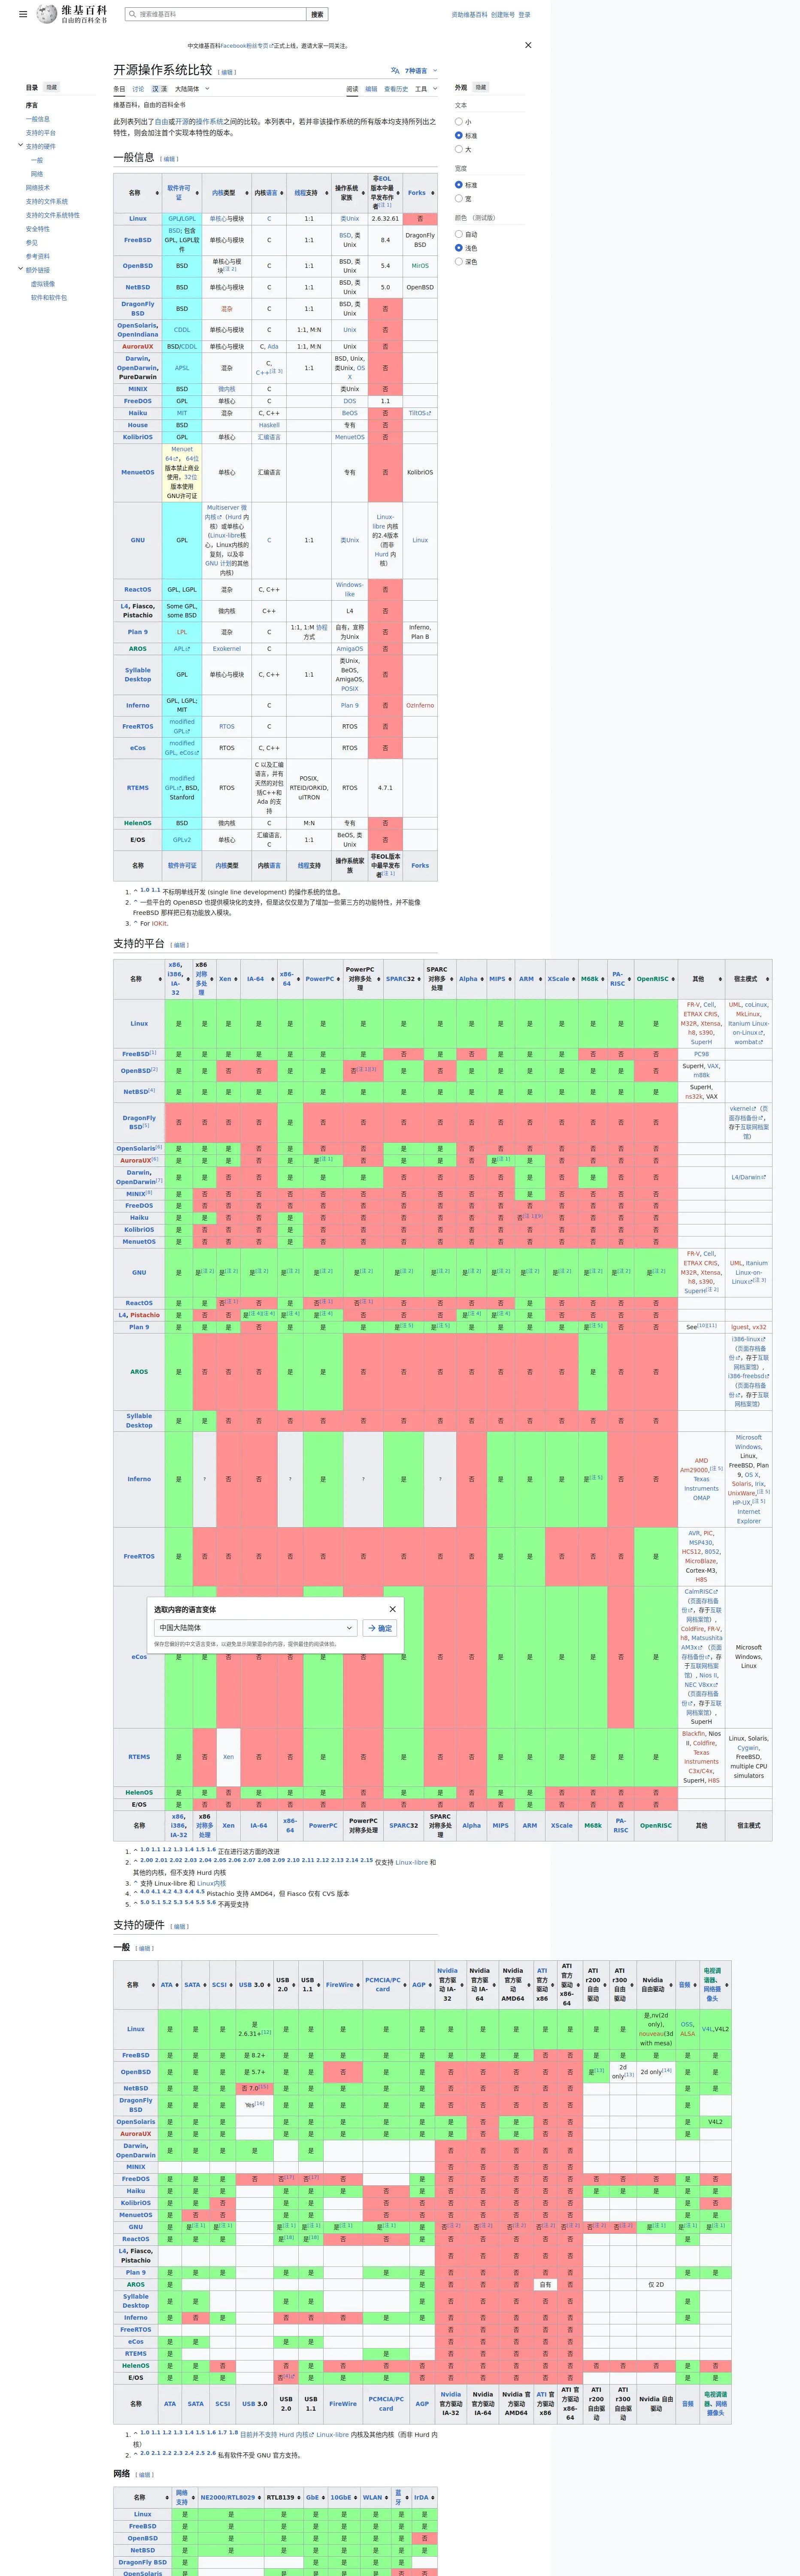Sort the hardware table by FireWire column
Image resolution: width=800 pixels, height=2576 pixels.
[x=342, y=1985]
